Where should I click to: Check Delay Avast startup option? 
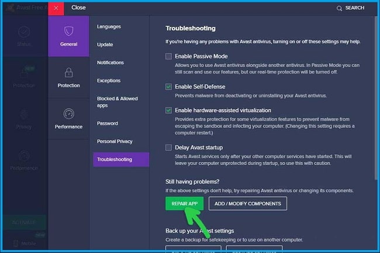click(x=169, y=147)
